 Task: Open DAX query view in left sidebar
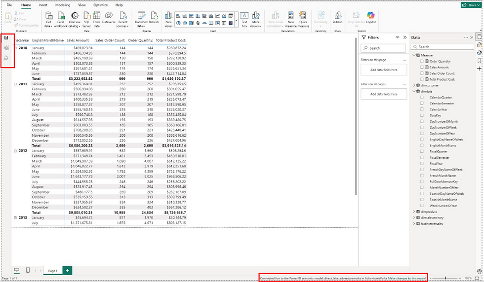click(6, 58)
